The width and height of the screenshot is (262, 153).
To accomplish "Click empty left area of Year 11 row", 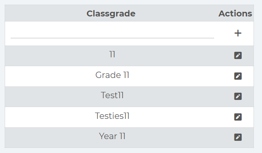I will click(50, 137).
